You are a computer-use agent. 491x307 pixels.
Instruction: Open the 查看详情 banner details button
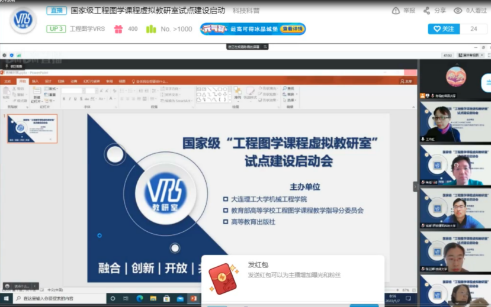pos(292,29)
